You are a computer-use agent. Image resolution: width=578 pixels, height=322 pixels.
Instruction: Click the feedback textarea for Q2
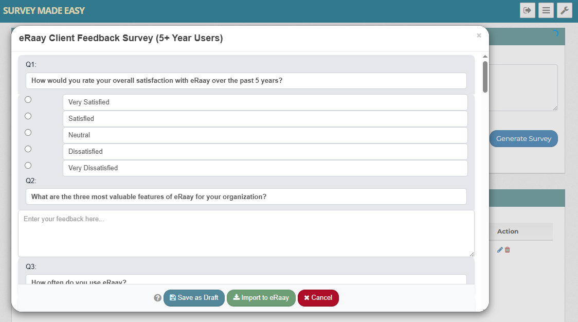tap(246, 234)
